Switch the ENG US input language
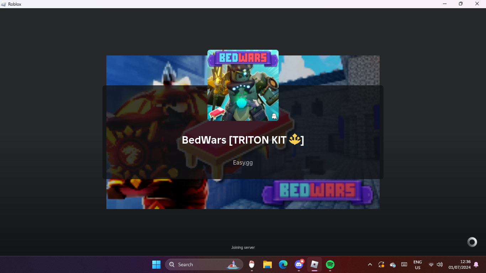This screenshot has height=273, width=486. coord(418,264)
